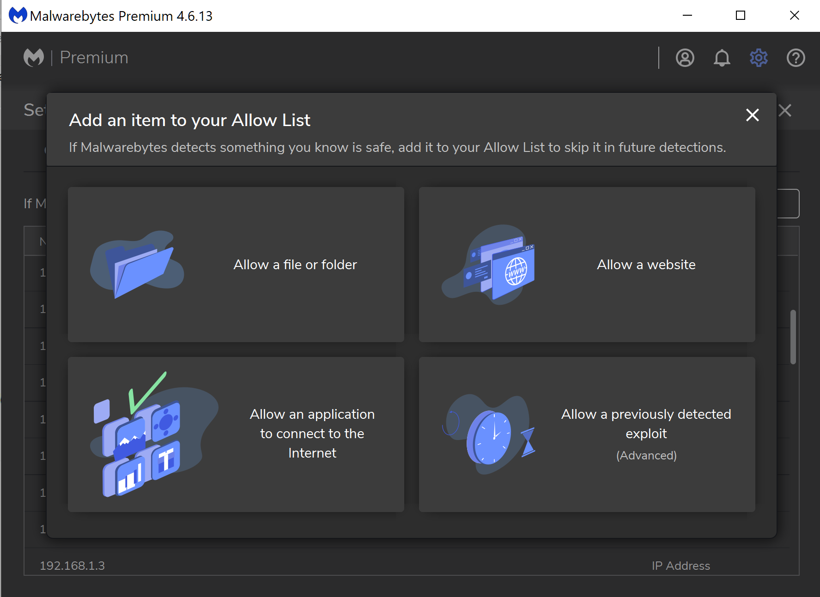Open the notifications bell
Screen dimensions: 820x597
(x=722, y=58)
